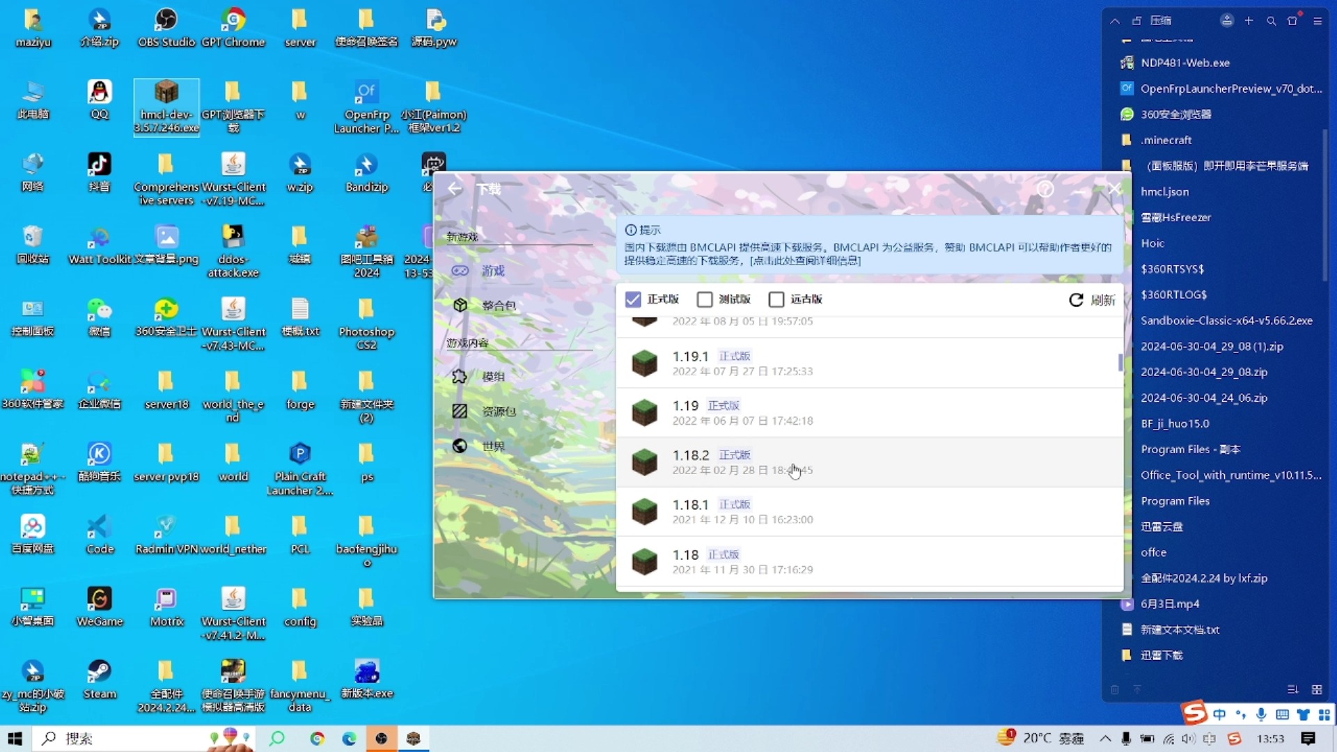Open WeGame desktop icon
This screenshot has height=752, width=1337.
tap(100, 606)
